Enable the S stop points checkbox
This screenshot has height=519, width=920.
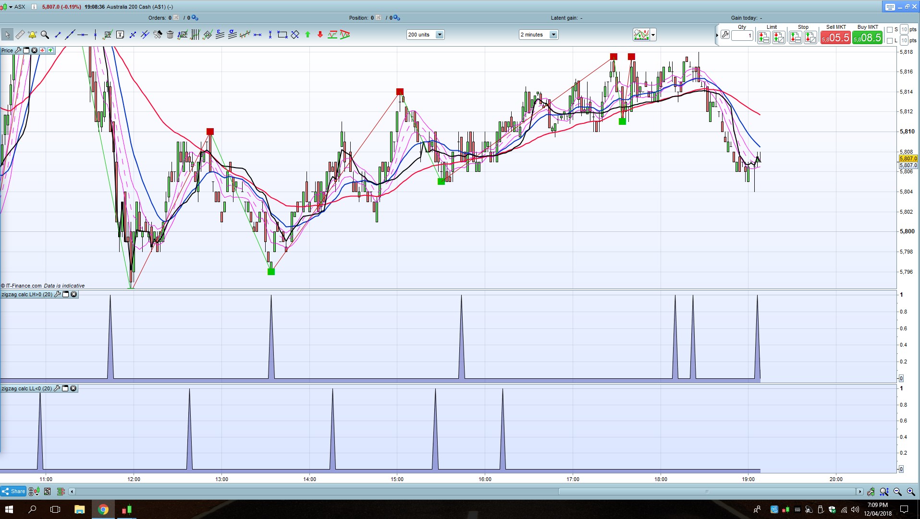(890, 30)
